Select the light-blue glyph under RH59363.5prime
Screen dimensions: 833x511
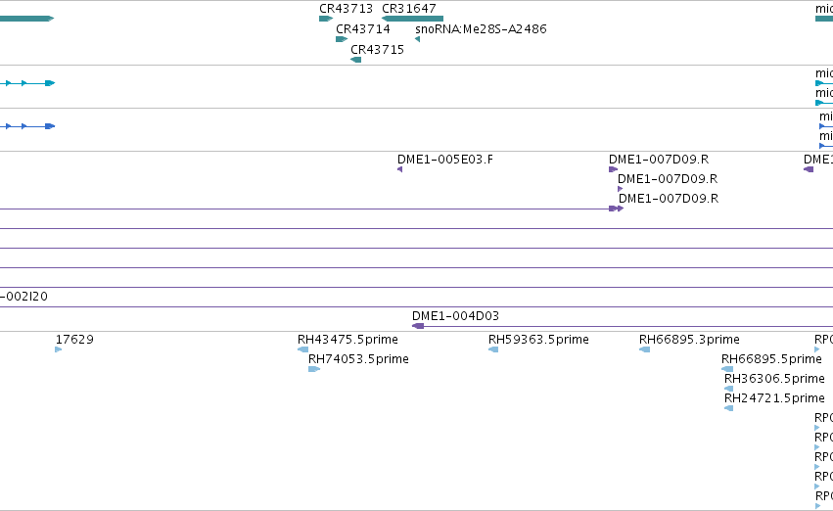click(493, 349)
